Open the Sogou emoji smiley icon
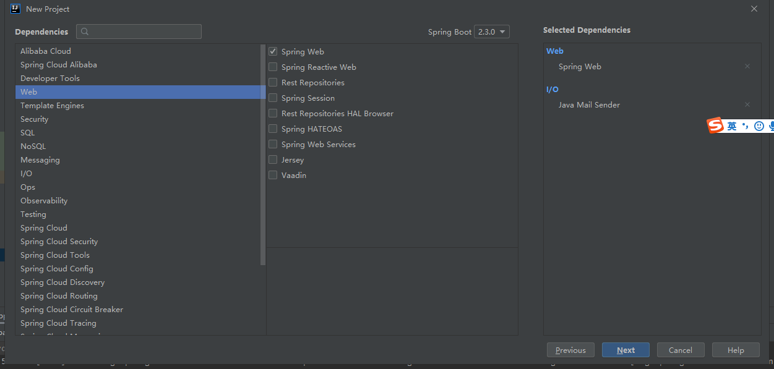The image size is (774, 369). pos(759,126)
